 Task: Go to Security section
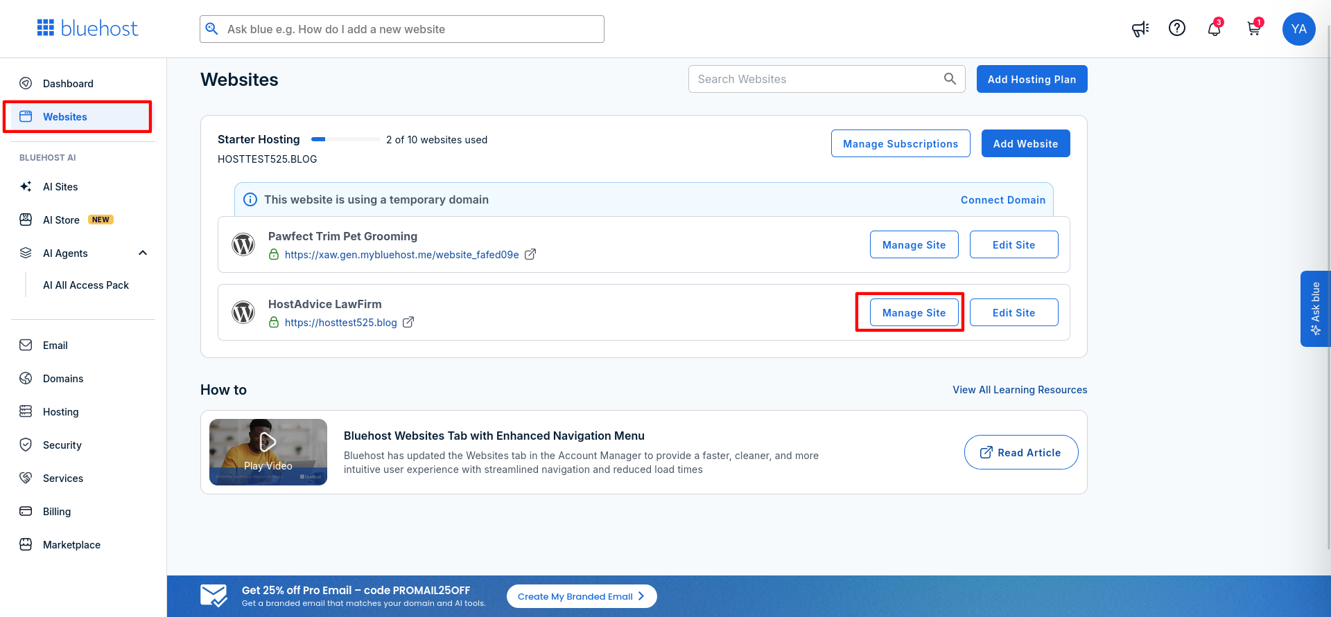coord(62,445)
